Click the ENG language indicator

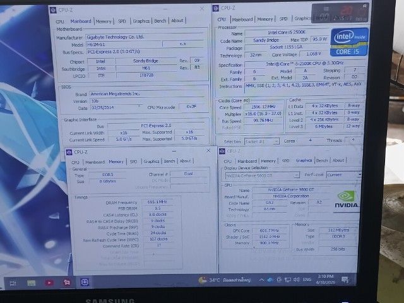(x=307, y=280)
